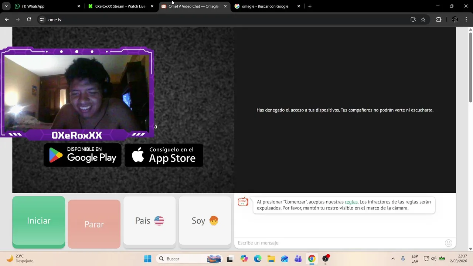
Task: Open the ESP LAA language switcher
Action: pos(415,259)
